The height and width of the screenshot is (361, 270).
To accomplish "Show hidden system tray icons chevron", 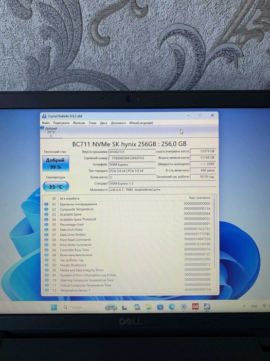I will point(244,306).
